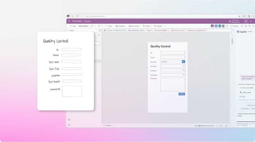Click the sidebar circle icon above the gear

[x=69, y=120]
